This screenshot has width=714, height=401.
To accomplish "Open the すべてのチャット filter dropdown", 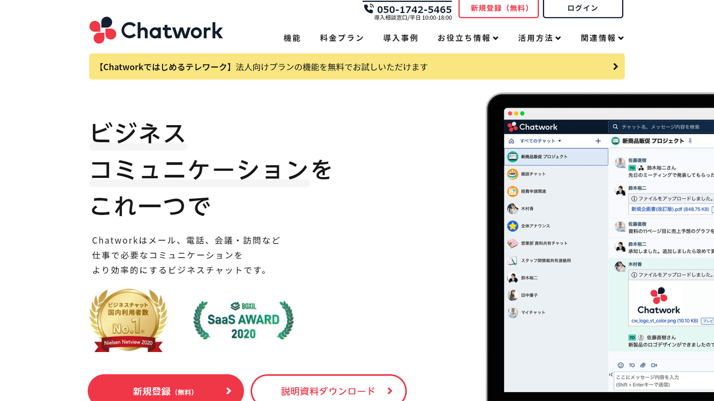I will coord(541,141).
